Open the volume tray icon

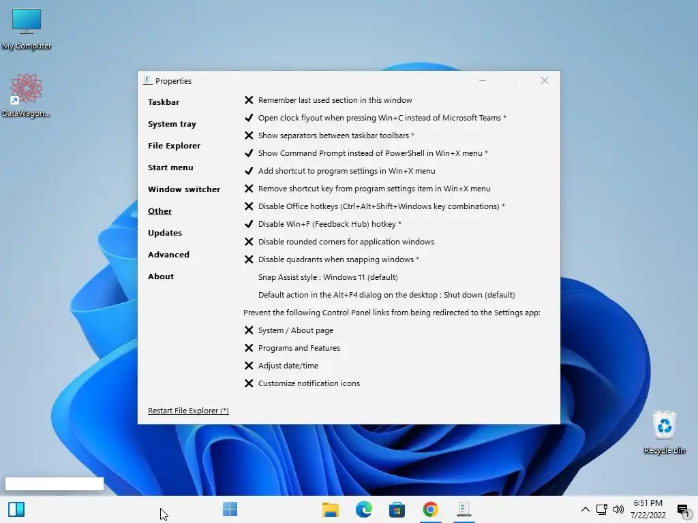[618, 509]
